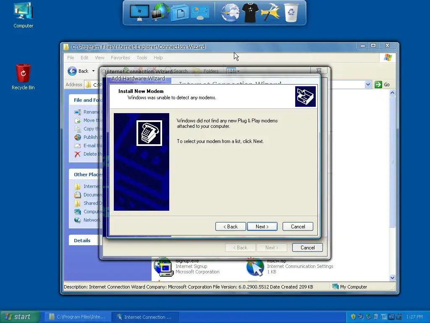Close the Internet Connection Wizard window
Image resolution: width=430 pixels, height=323 pixels.
tap(319, 71)
